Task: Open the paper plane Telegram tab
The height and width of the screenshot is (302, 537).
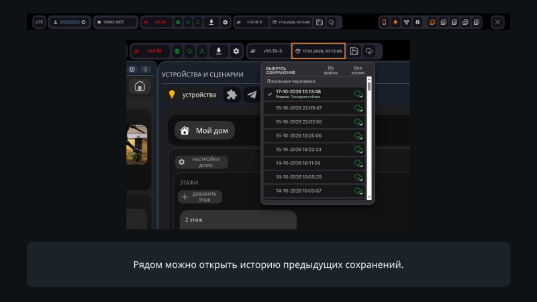Action: [252, 95]
